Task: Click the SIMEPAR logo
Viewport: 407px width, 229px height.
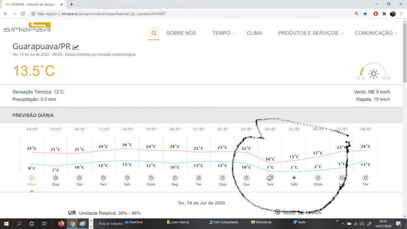Action: click(x=27, y=28)
